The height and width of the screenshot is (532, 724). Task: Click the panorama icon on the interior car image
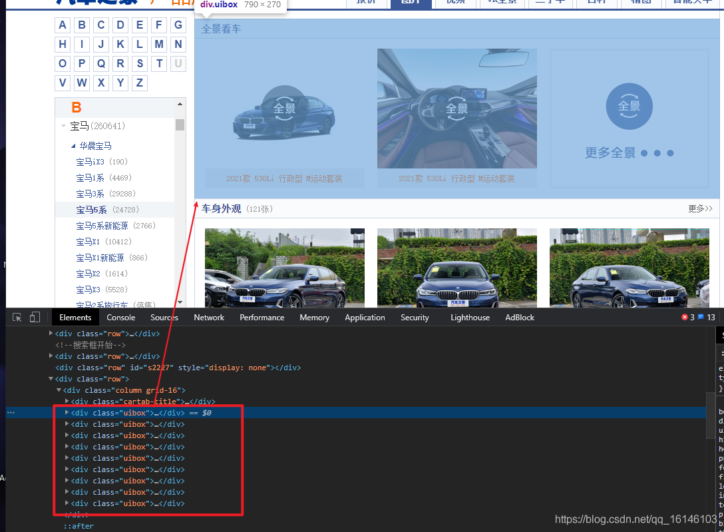[x=456, y=109]
